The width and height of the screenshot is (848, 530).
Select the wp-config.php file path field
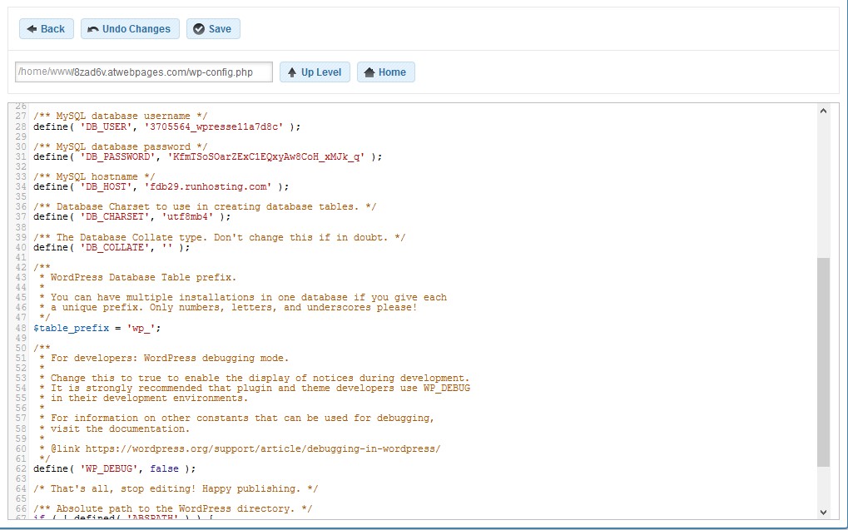click(141, 72)
